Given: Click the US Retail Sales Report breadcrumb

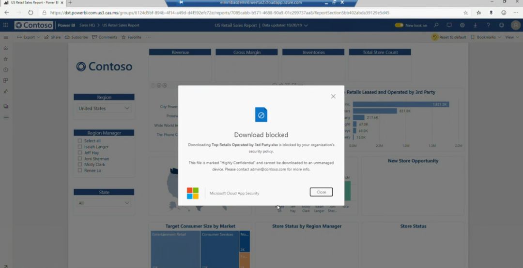Looking at the screenshot, I should click(121, 25).
